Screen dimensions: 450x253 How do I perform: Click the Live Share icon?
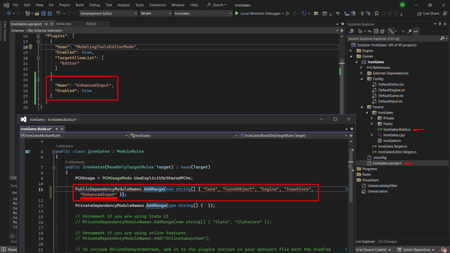(420, 13)
